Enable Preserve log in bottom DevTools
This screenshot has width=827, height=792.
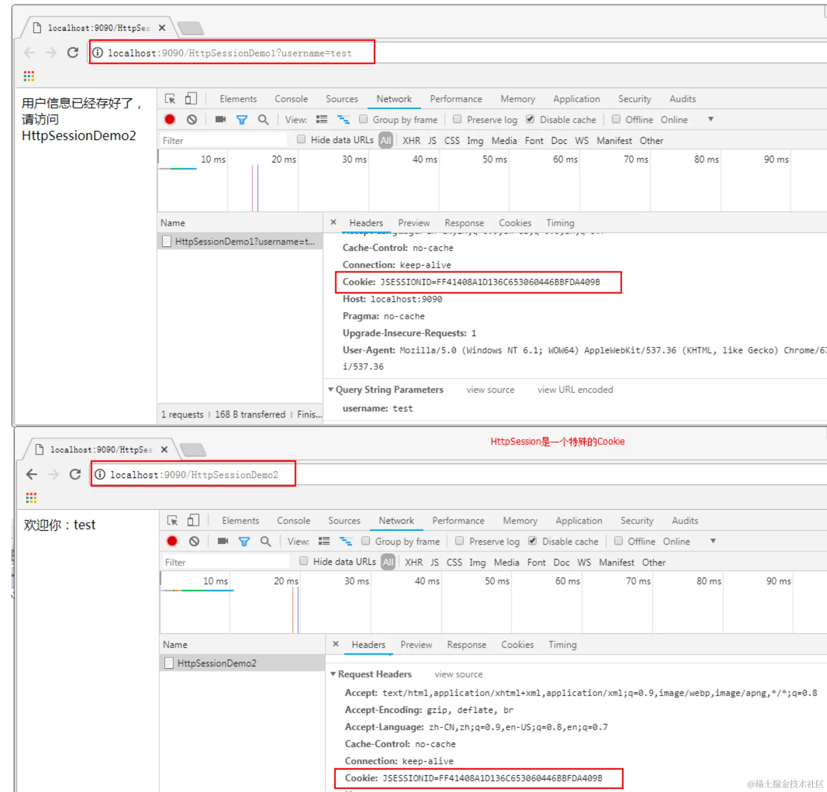point(460,541)
